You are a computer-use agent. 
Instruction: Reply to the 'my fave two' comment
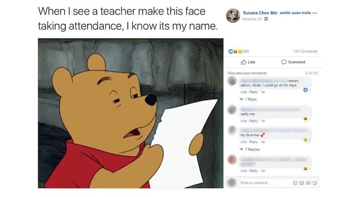pyautogui.click(x=253, y=142)
